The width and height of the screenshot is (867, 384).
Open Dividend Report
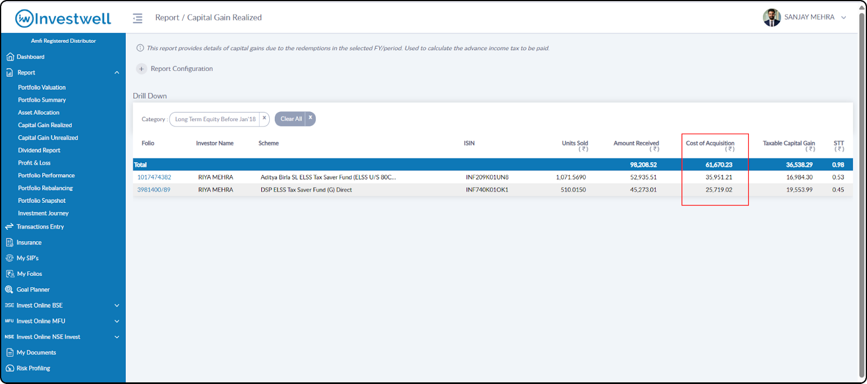(39, 150)
